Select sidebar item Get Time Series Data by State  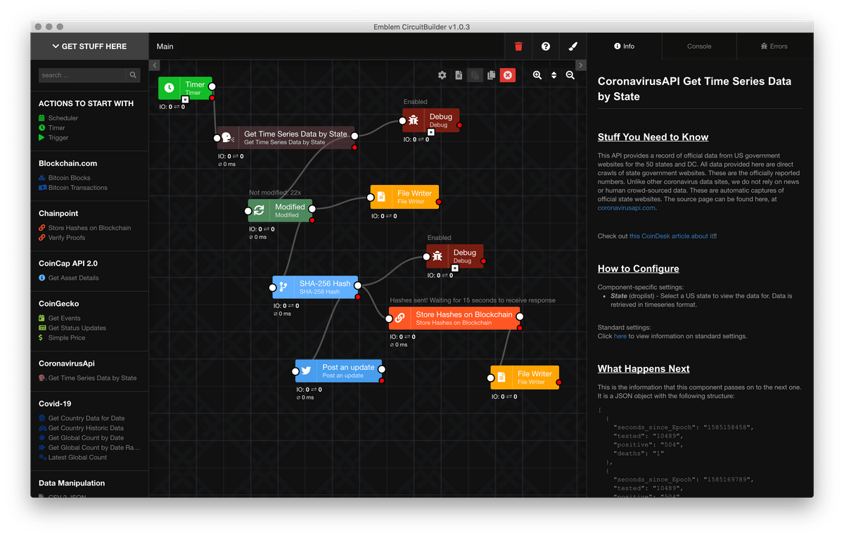[x=92, y=378]
